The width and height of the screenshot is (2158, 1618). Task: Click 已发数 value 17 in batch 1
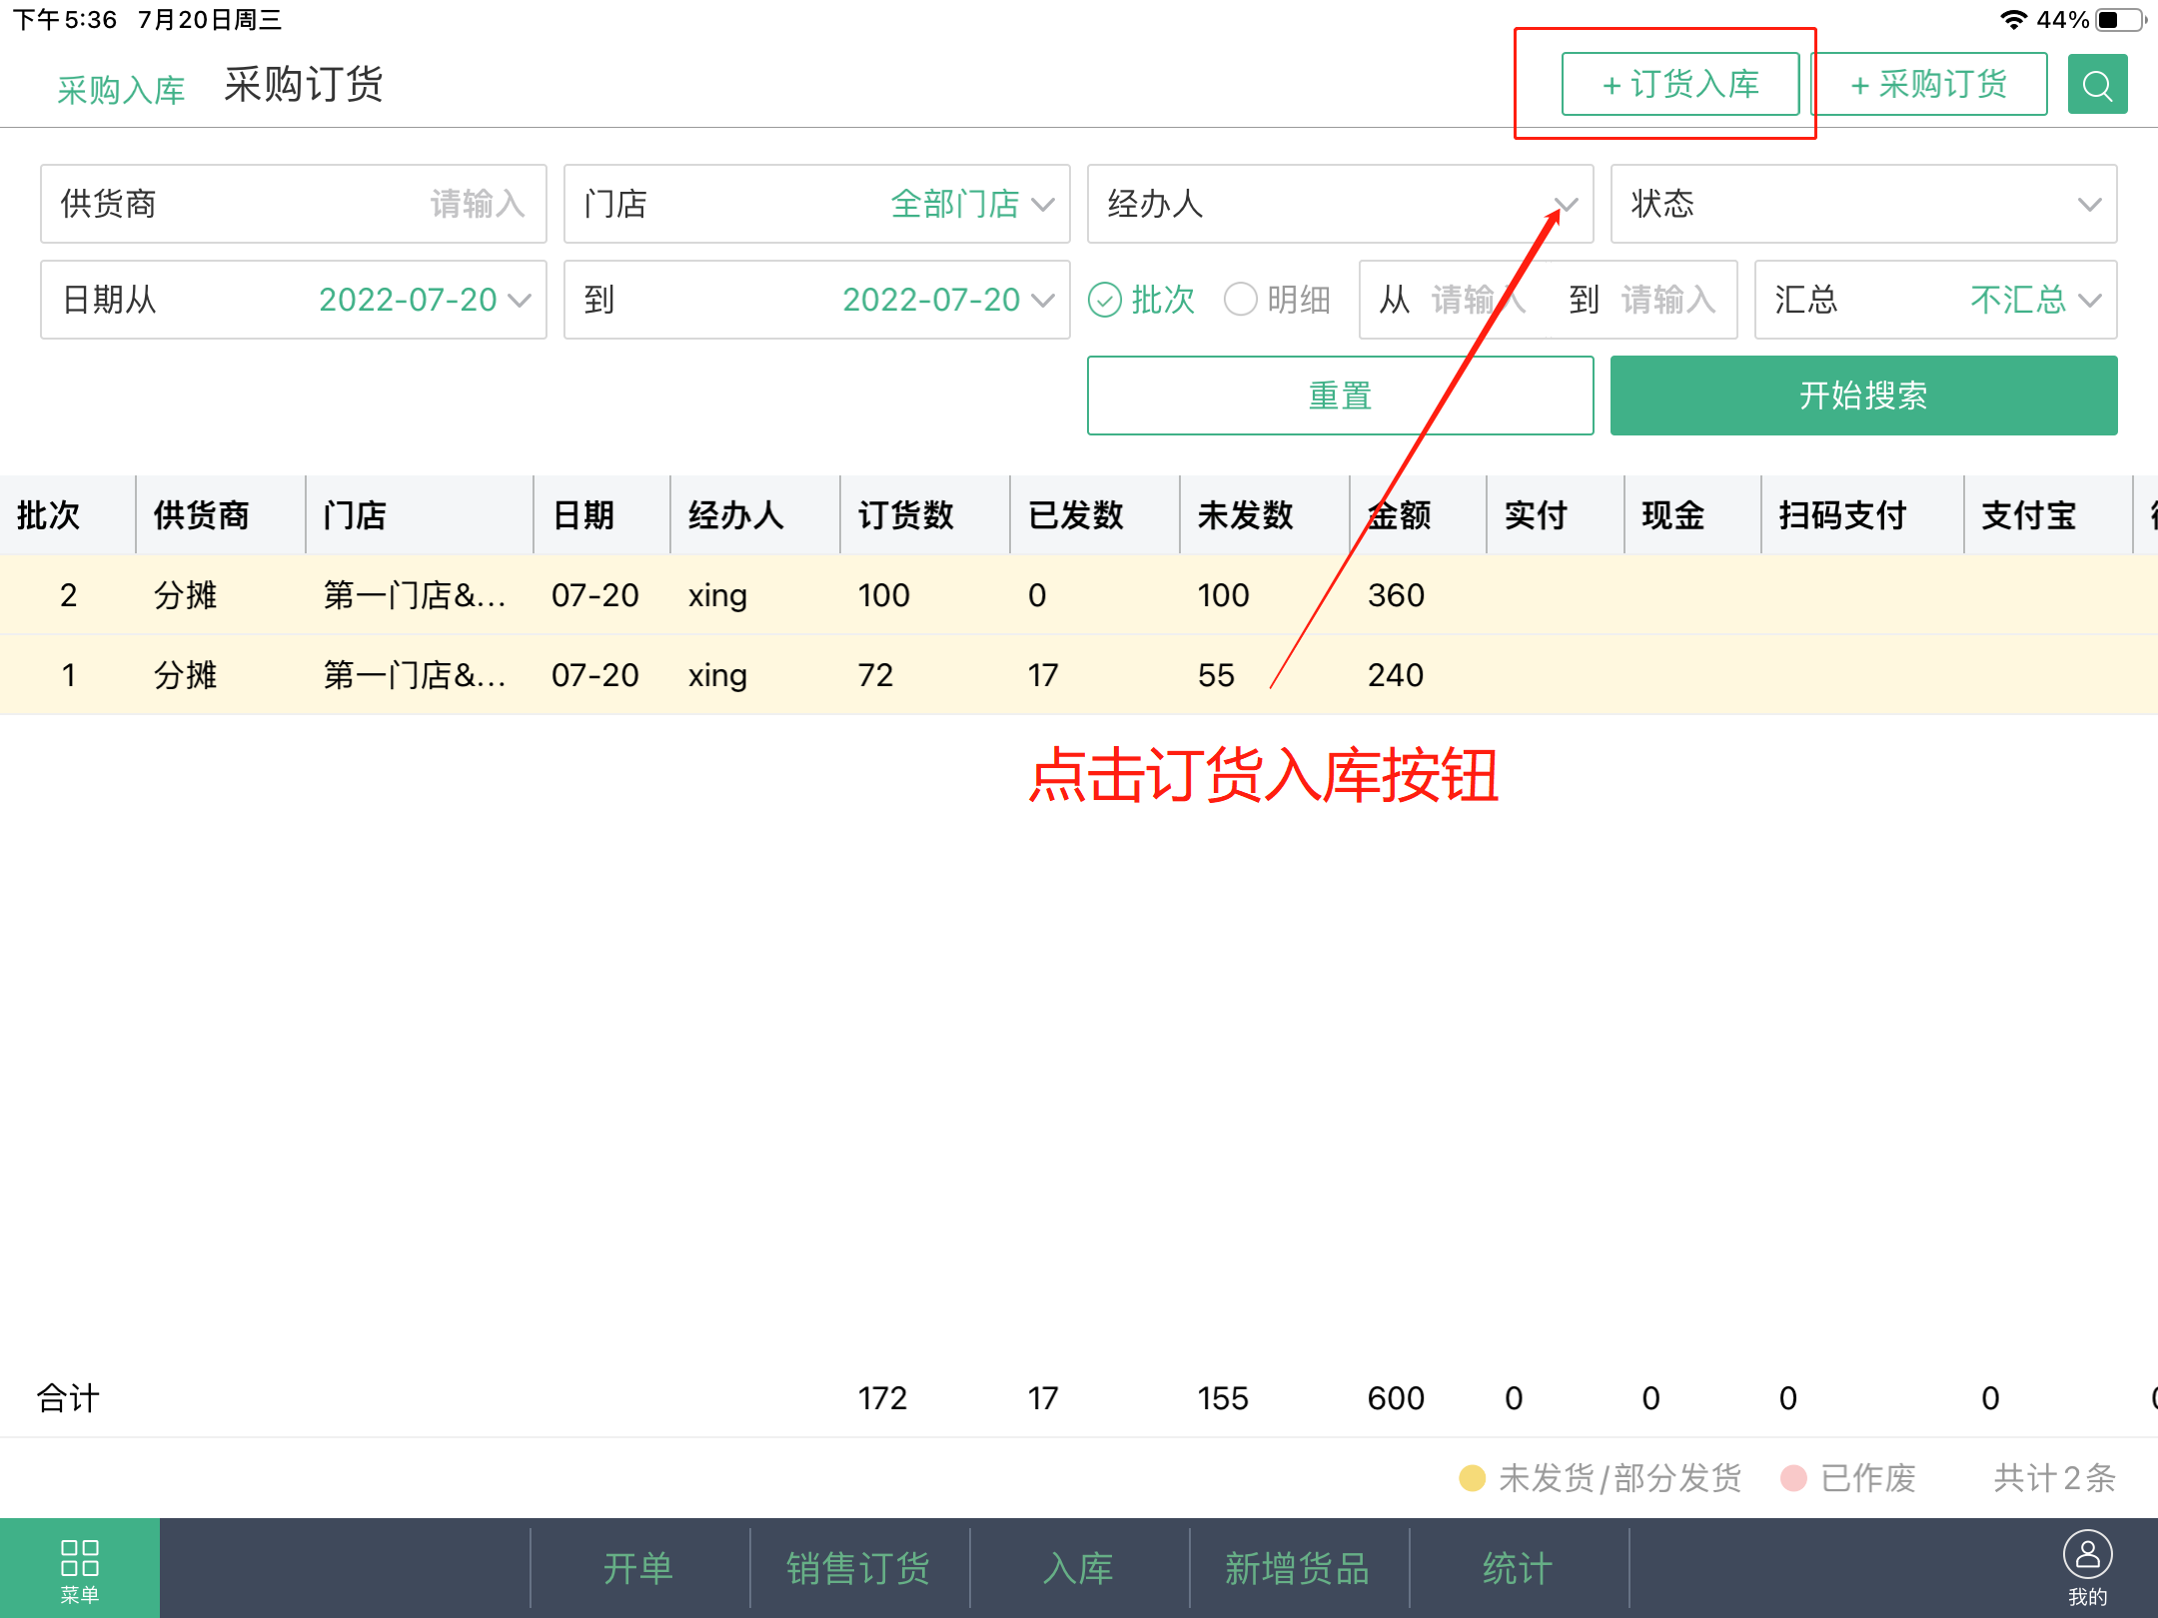coord(1043,675)
